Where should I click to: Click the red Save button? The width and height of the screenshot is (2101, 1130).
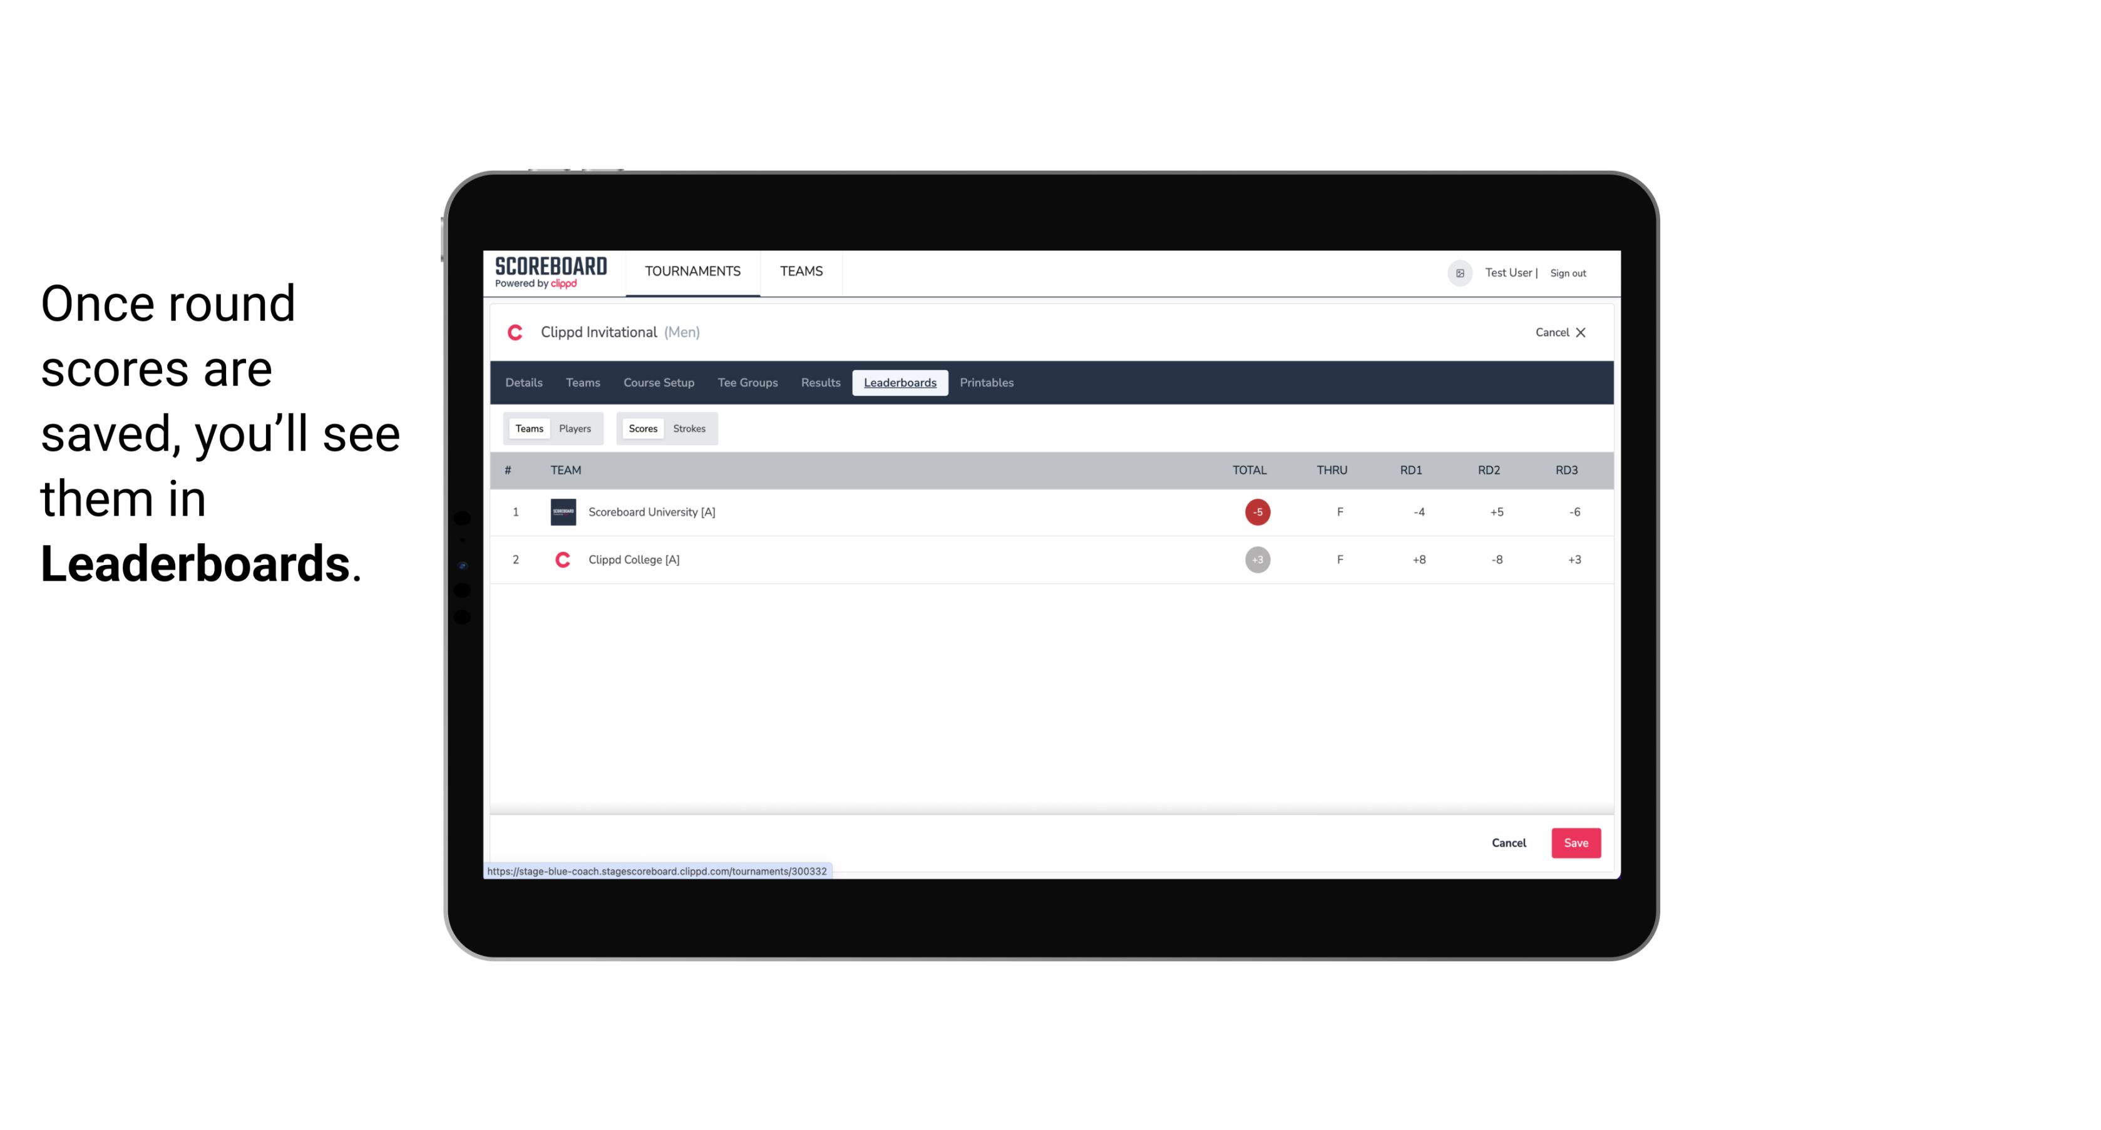(1573, 842)
